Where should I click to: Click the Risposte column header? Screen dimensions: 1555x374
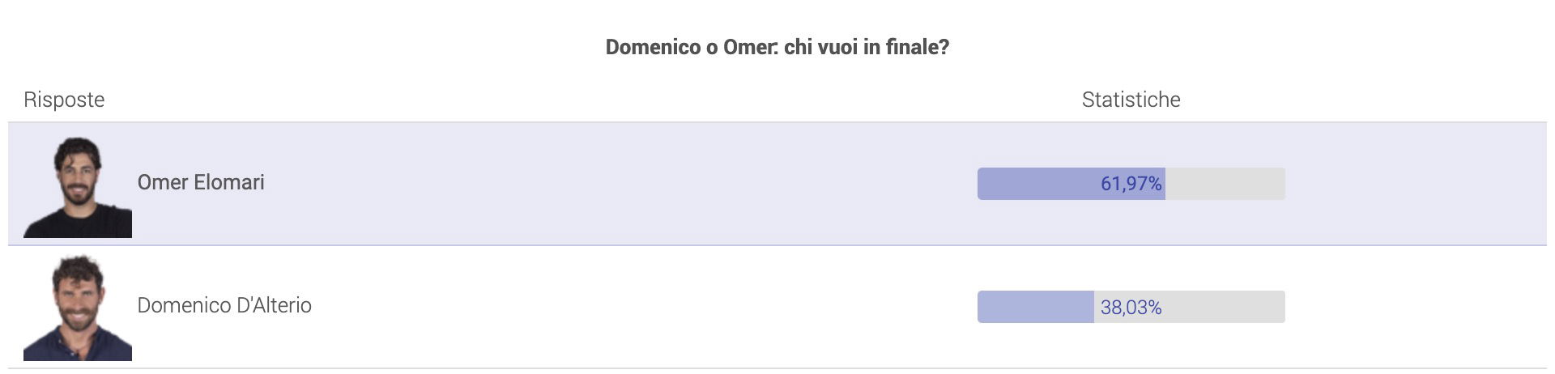[64, 100]
